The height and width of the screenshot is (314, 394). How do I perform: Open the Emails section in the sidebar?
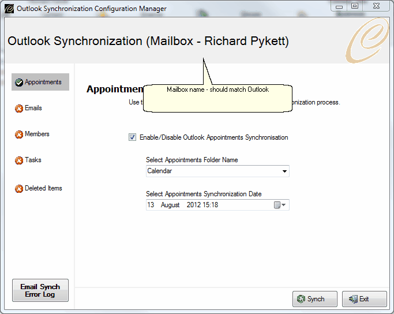coord(29,108)
